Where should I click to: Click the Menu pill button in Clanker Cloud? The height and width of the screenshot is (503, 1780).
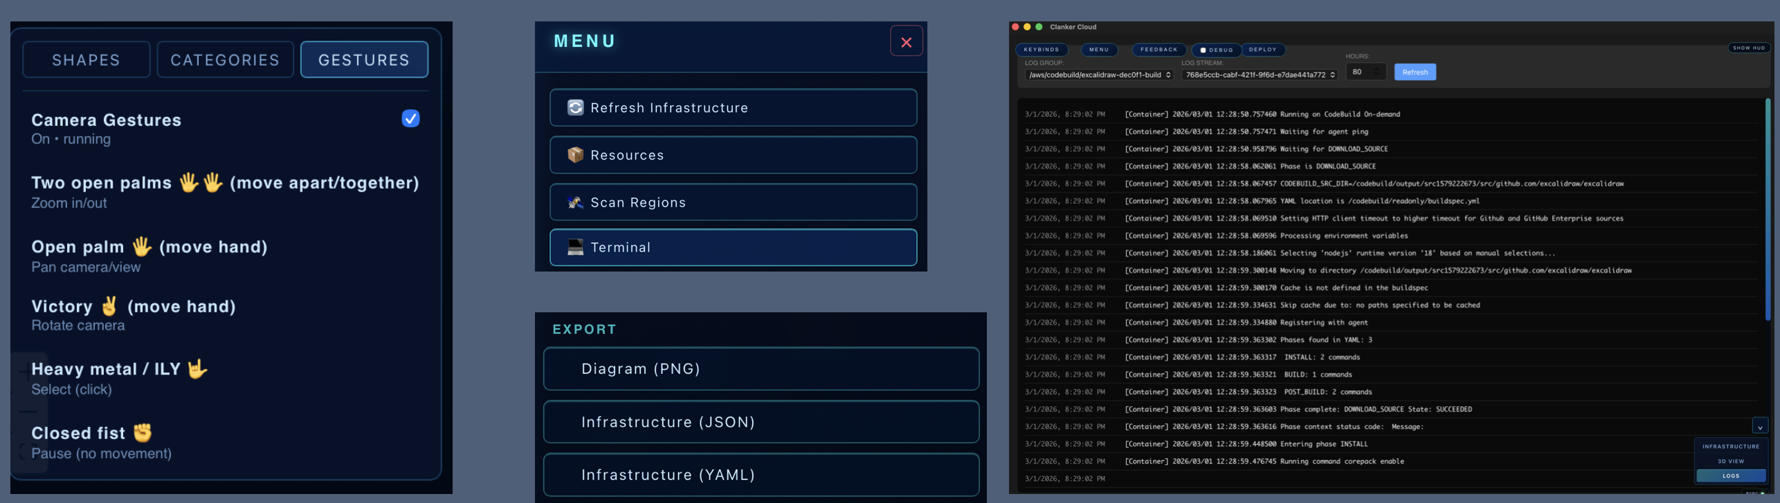[x=1098, y=50]
